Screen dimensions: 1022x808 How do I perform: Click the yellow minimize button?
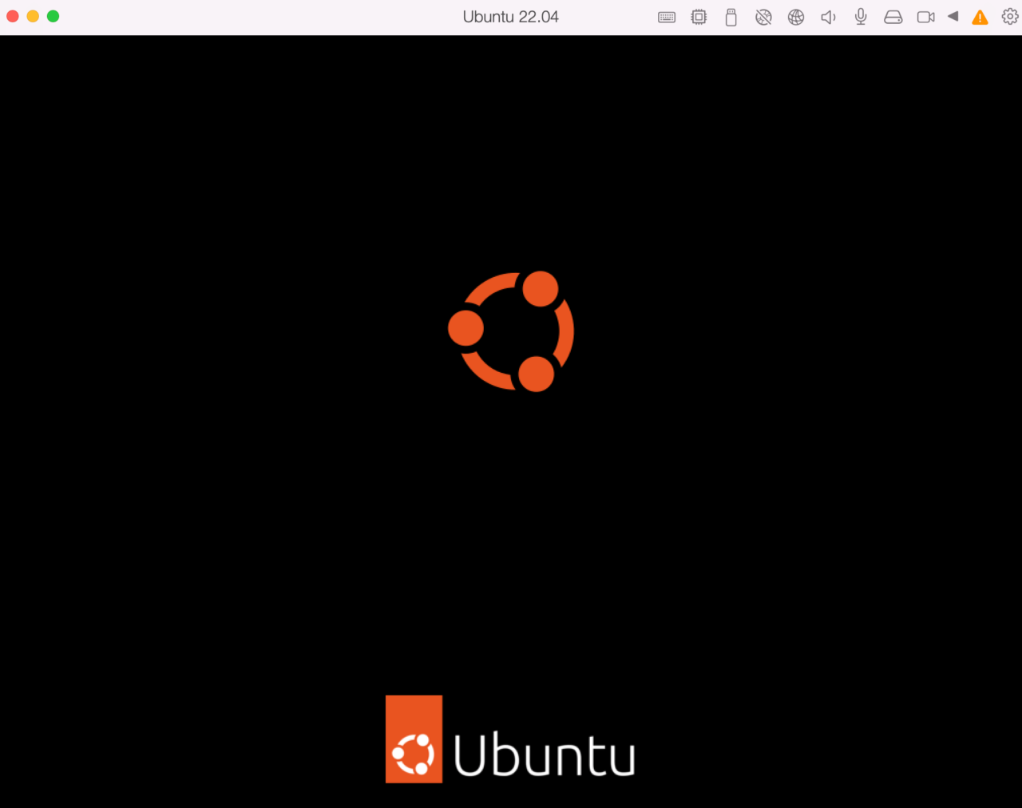click(33, 14)
